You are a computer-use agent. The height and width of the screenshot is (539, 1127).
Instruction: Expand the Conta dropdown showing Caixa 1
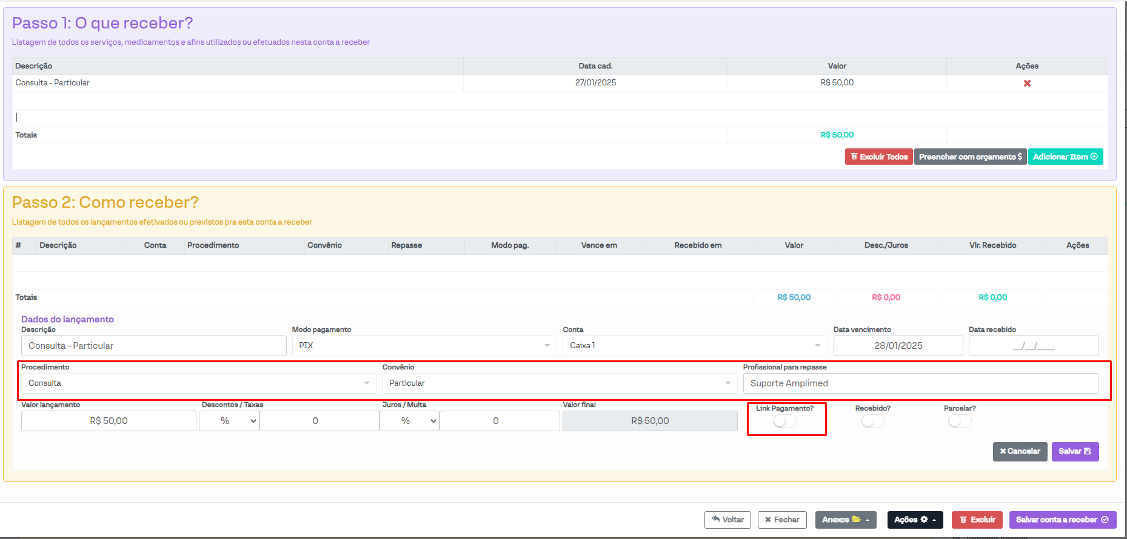[695, 346]
